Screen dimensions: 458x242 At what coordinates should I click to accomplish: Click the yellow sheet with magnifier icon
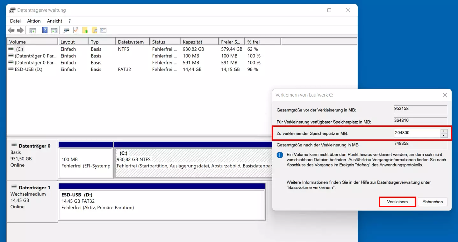[x=94, y=30]
